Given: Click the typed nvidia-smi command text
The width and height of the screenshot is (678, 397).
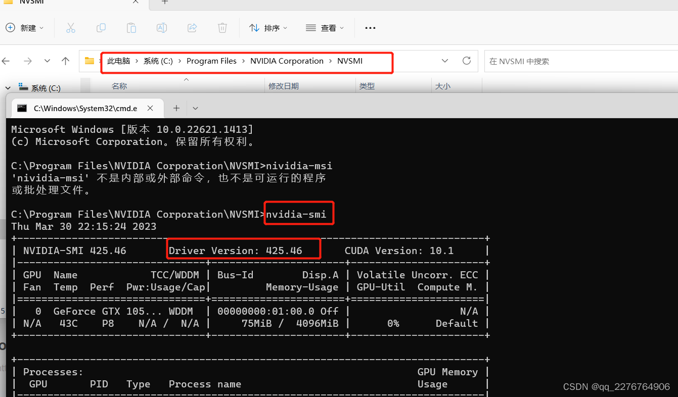Looking at the screenshot, I should pyautogui.click(x=296, y=215).
